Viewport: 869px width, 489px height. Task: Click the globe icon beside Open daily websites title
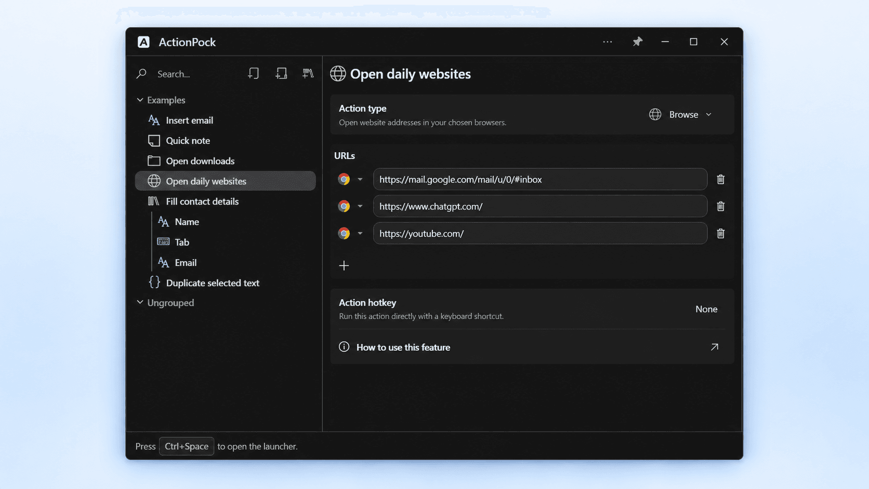[x=338, y=74]
